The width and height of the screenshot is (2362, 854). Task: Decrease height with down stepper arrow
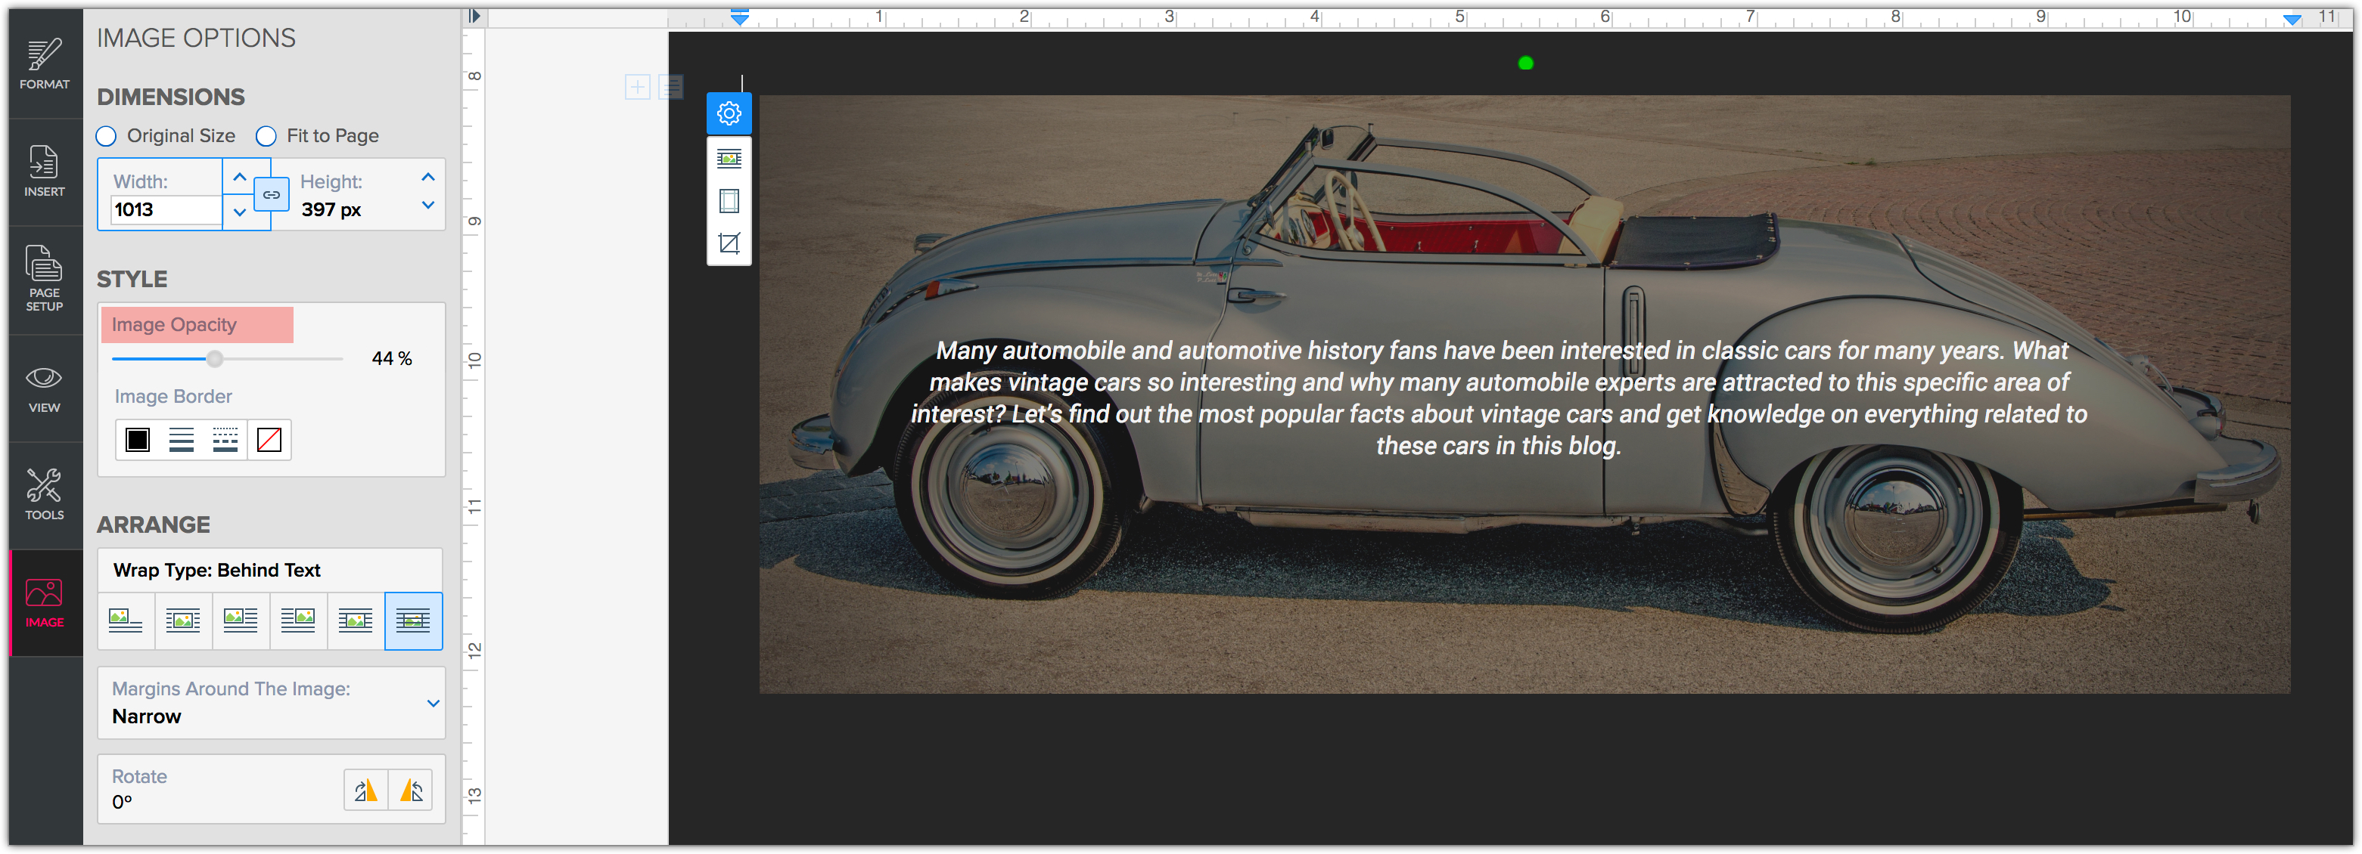tap(427, 206)
